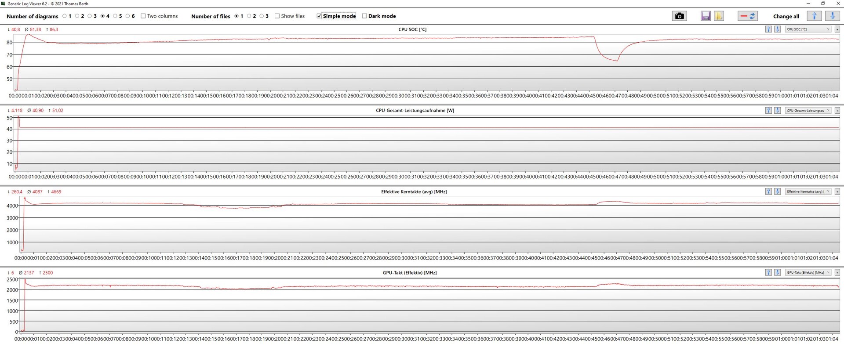Uncheck the Simple mode checkbox
Image resolution: width=844 pixels, height=347 pixels.
[x=319, y=16]
